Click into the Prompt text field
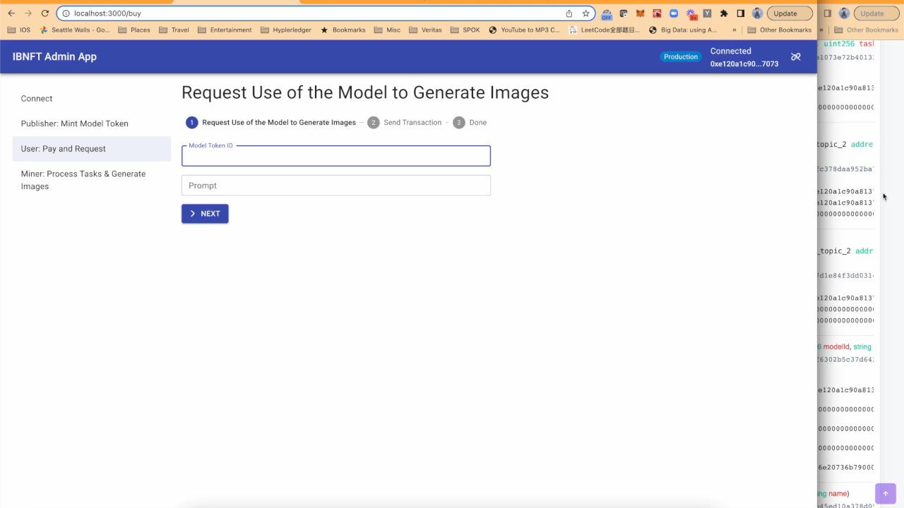Viewport: 904px width, 508px height. pyautogui.click(x=336, y=186)
